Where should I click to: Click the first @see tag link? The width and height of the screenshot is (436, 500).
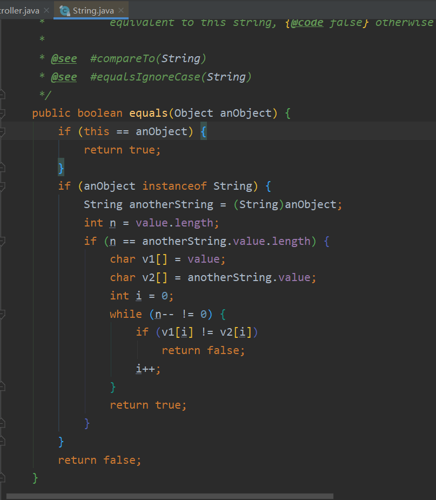click(x=64, y=58)
